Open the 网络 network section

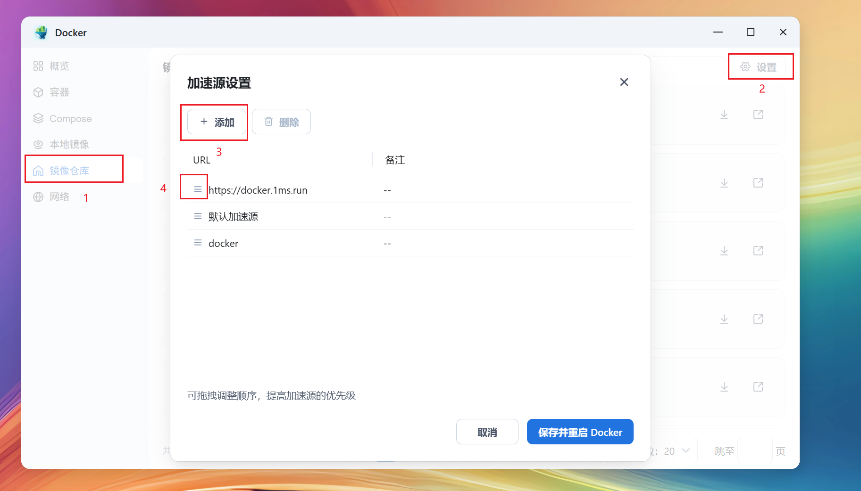(51, 197)
